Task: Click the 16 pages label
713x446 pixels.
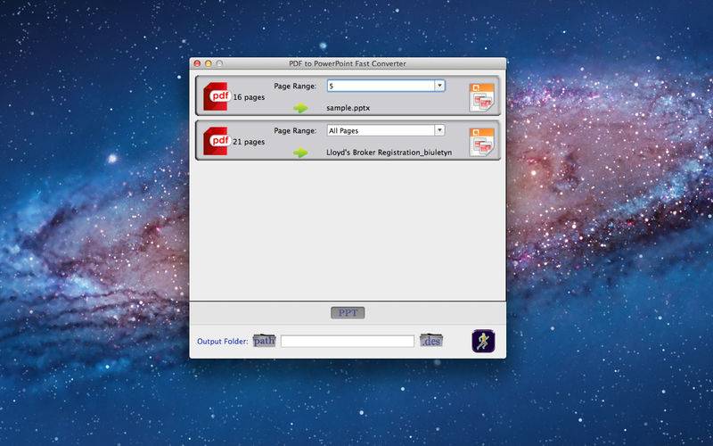Action: coord(249,97)
